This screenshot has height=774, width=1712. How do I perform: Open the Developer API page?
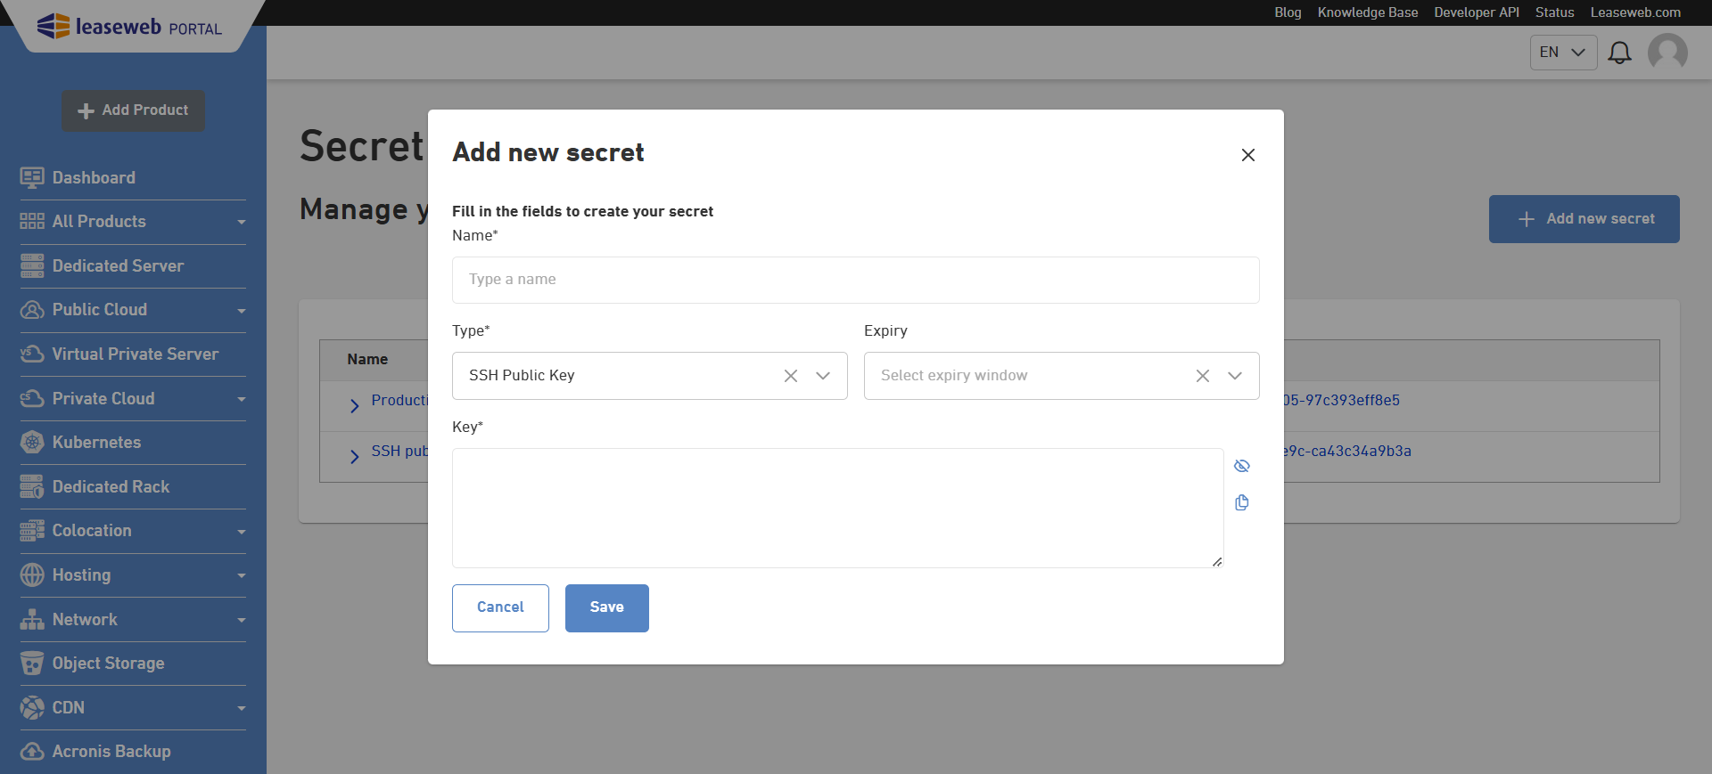(1476, 12)
